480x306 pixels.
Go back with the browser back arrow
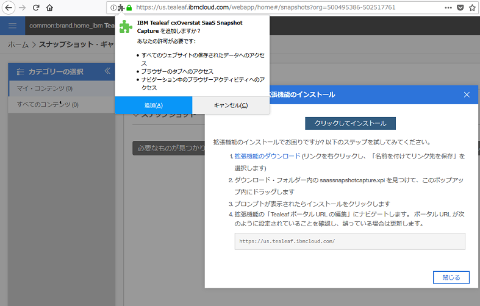[x=9, y=8]
